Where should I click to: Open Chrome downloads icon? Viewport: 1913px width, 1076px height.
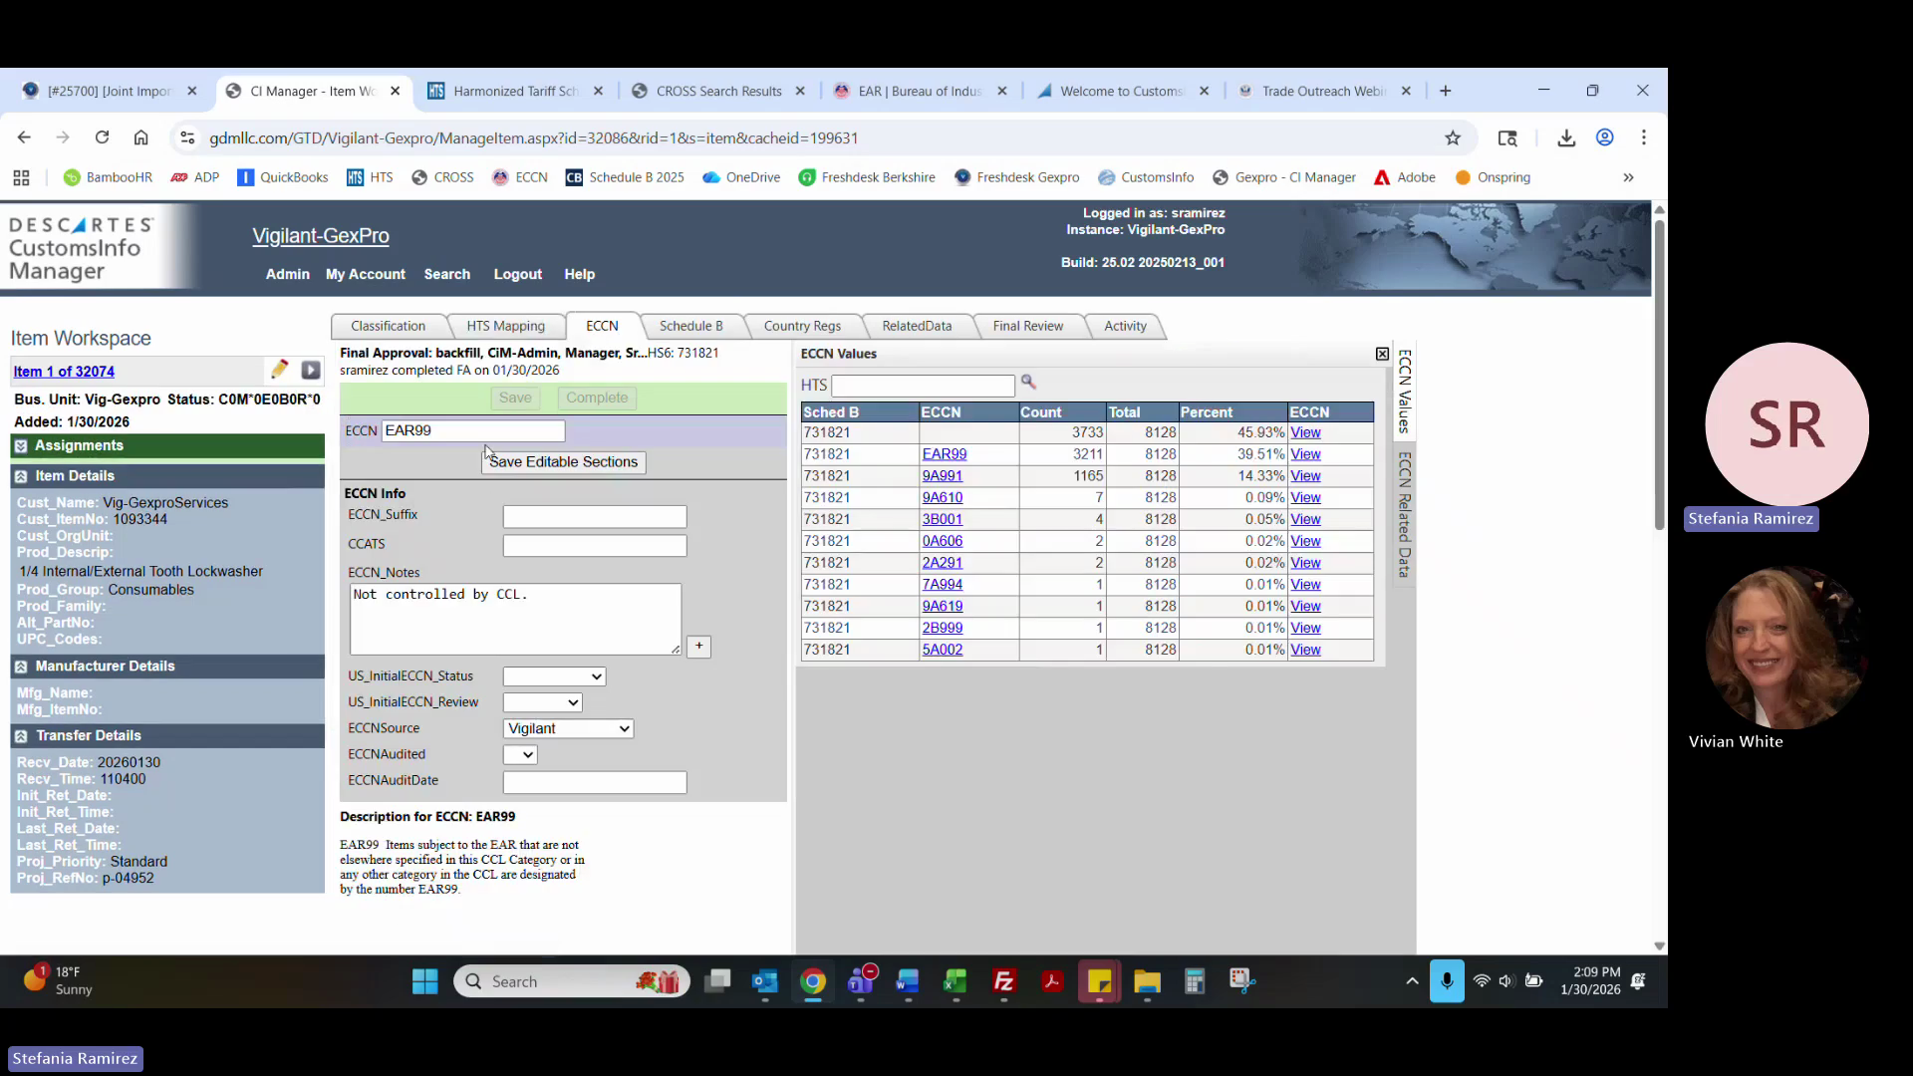point(1566,138)
